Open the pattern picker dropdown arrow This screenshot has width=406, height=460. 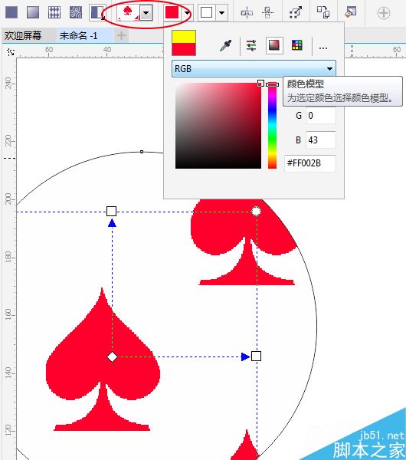(x=146, y=13)
